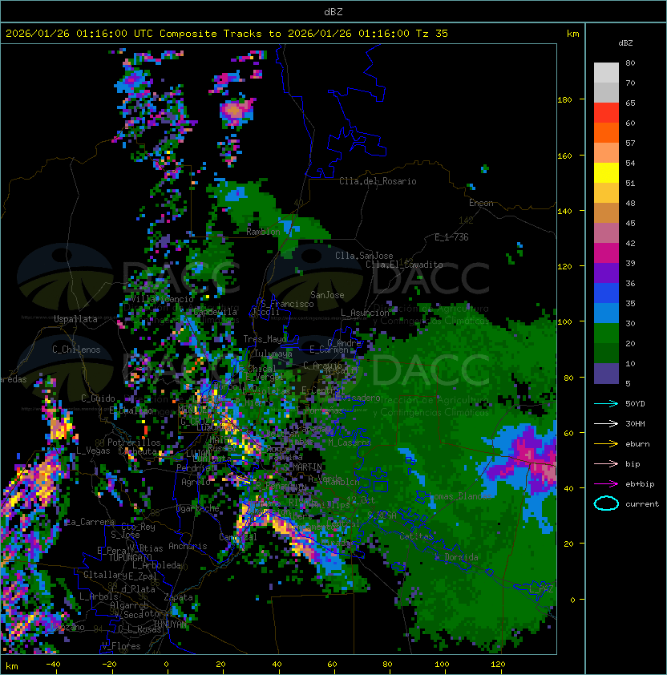Image resolution: width=667 pixels, height=675 pixels.
Task: Click the 'Capdevila' place label
Action: [x=215, y=312]
